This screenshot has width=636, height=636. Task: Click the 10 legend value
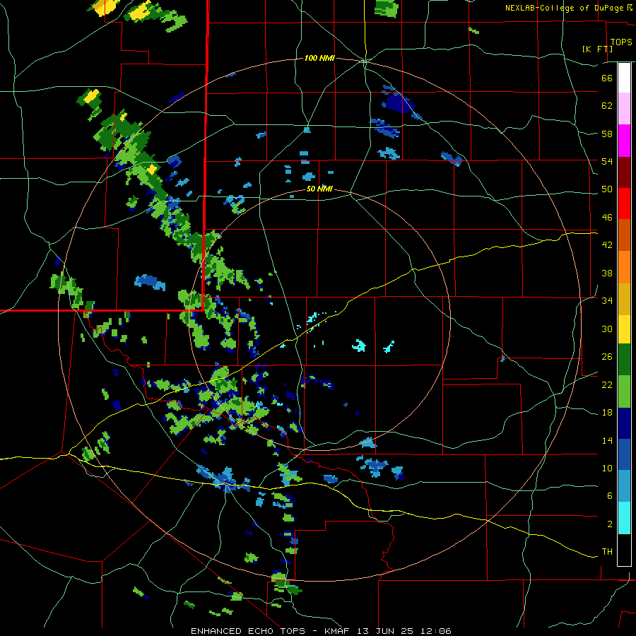point(607,469)
